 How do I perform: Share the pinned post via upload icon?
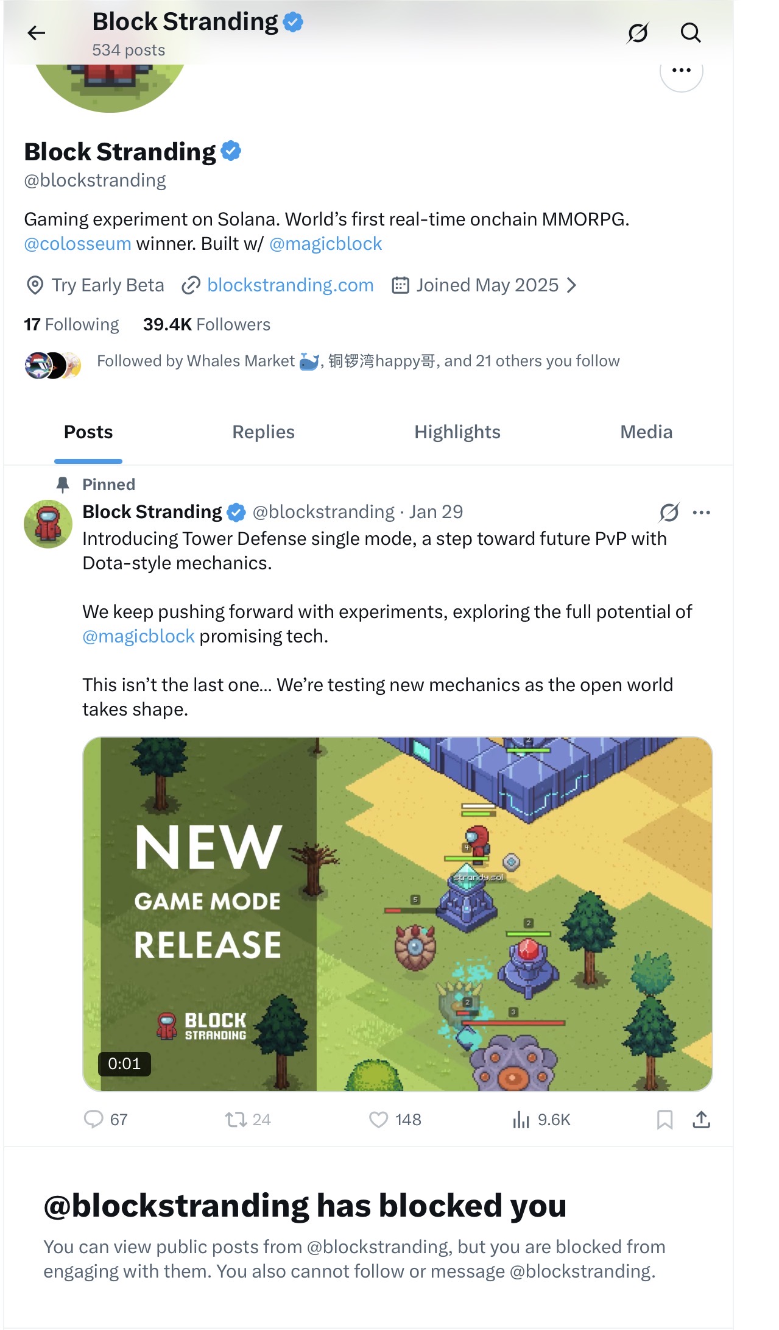point(702,1120)
